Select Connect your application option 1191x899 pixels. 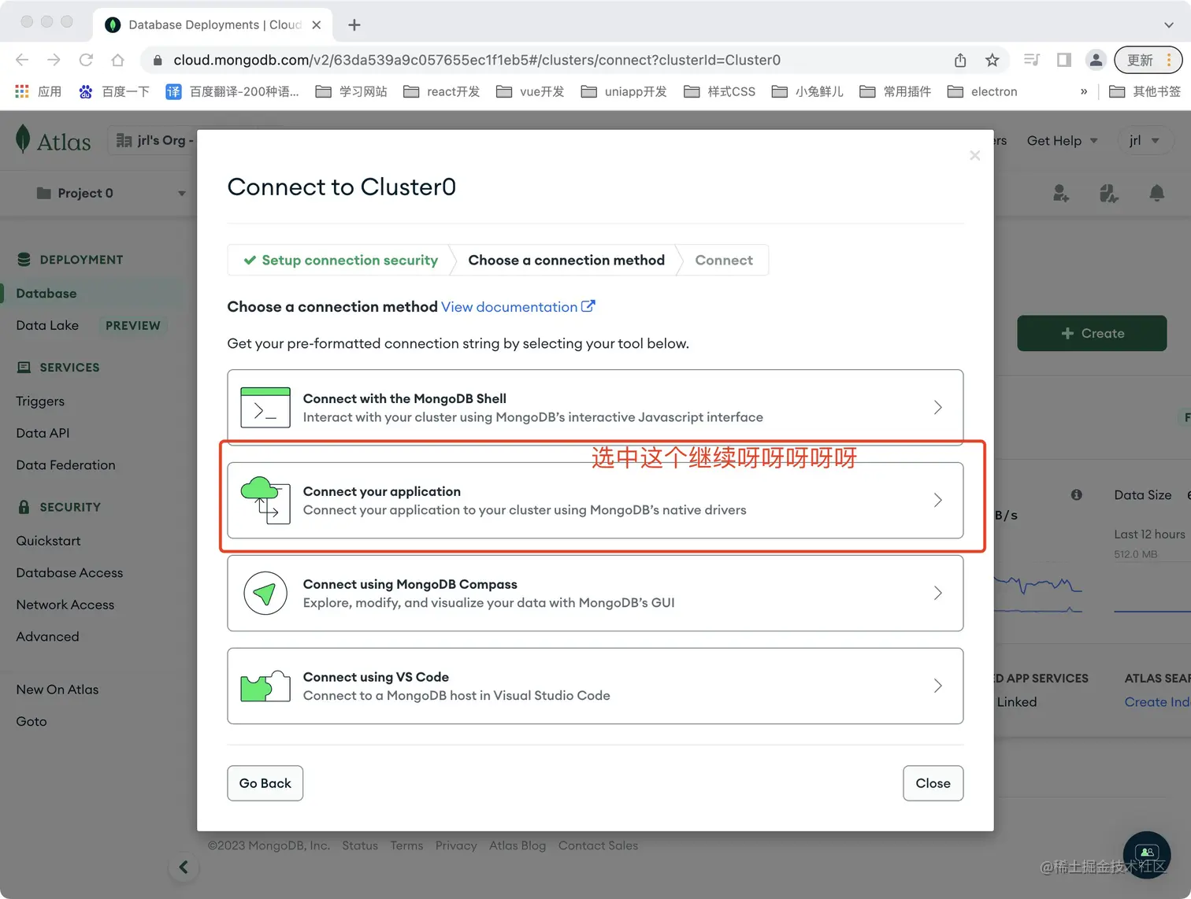[x=595, y=500]
